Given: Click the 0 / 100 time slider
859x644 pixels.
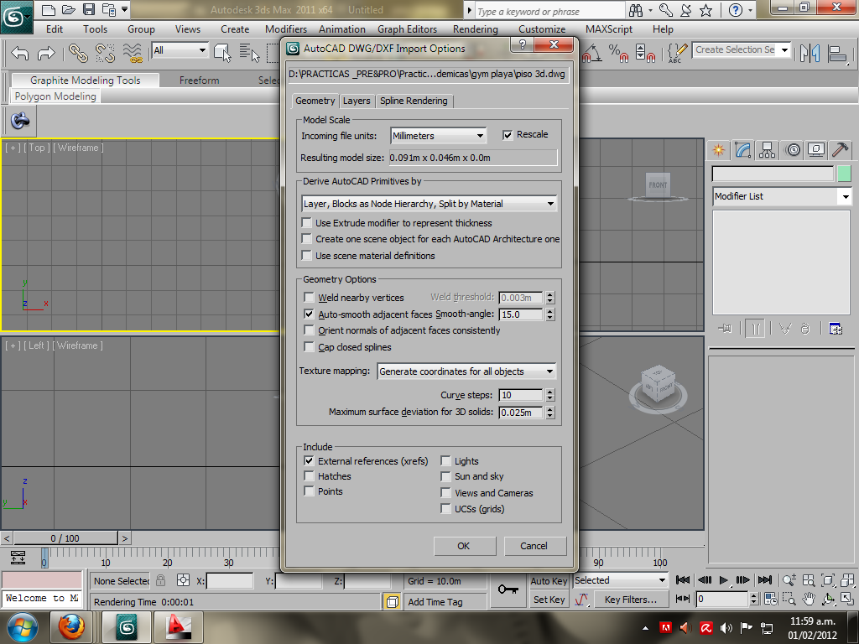Looking at the screenshot, I should (x=65, y=538).
